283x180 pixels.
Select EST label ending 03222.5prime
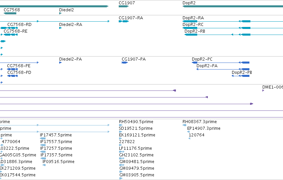coord(14,148)
